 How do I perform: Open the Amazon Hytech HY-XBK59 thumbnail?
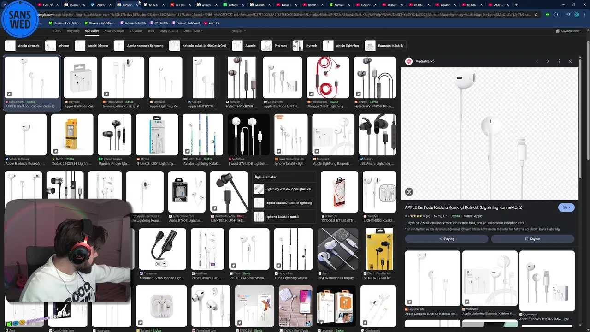click(242, 77)
